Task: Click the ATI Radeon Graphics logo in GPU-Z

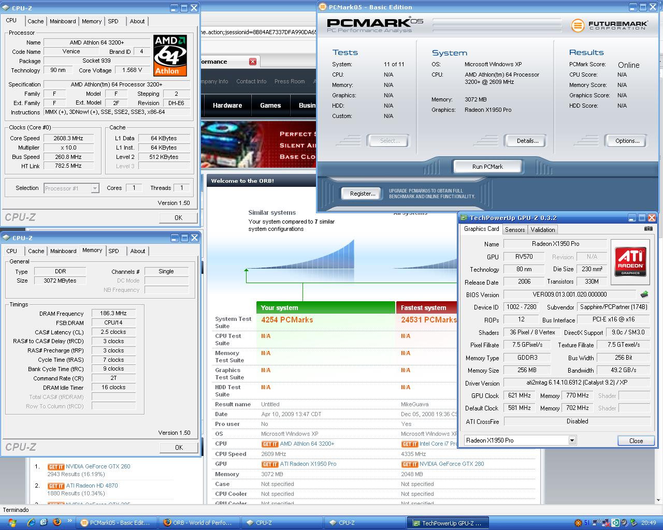Action: (630, 261)
